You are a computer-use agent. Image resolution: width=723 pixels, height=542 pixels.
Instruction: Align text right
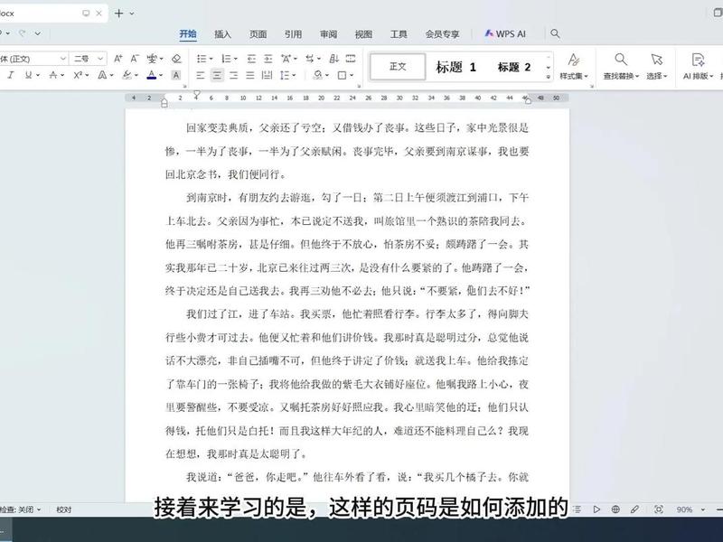[234, 75]
